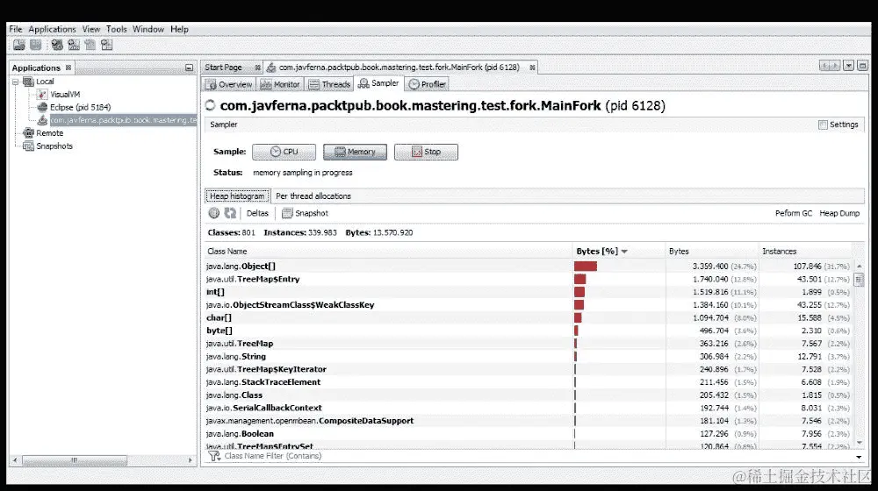Close the Applications panel with its x

pos(68,68)
